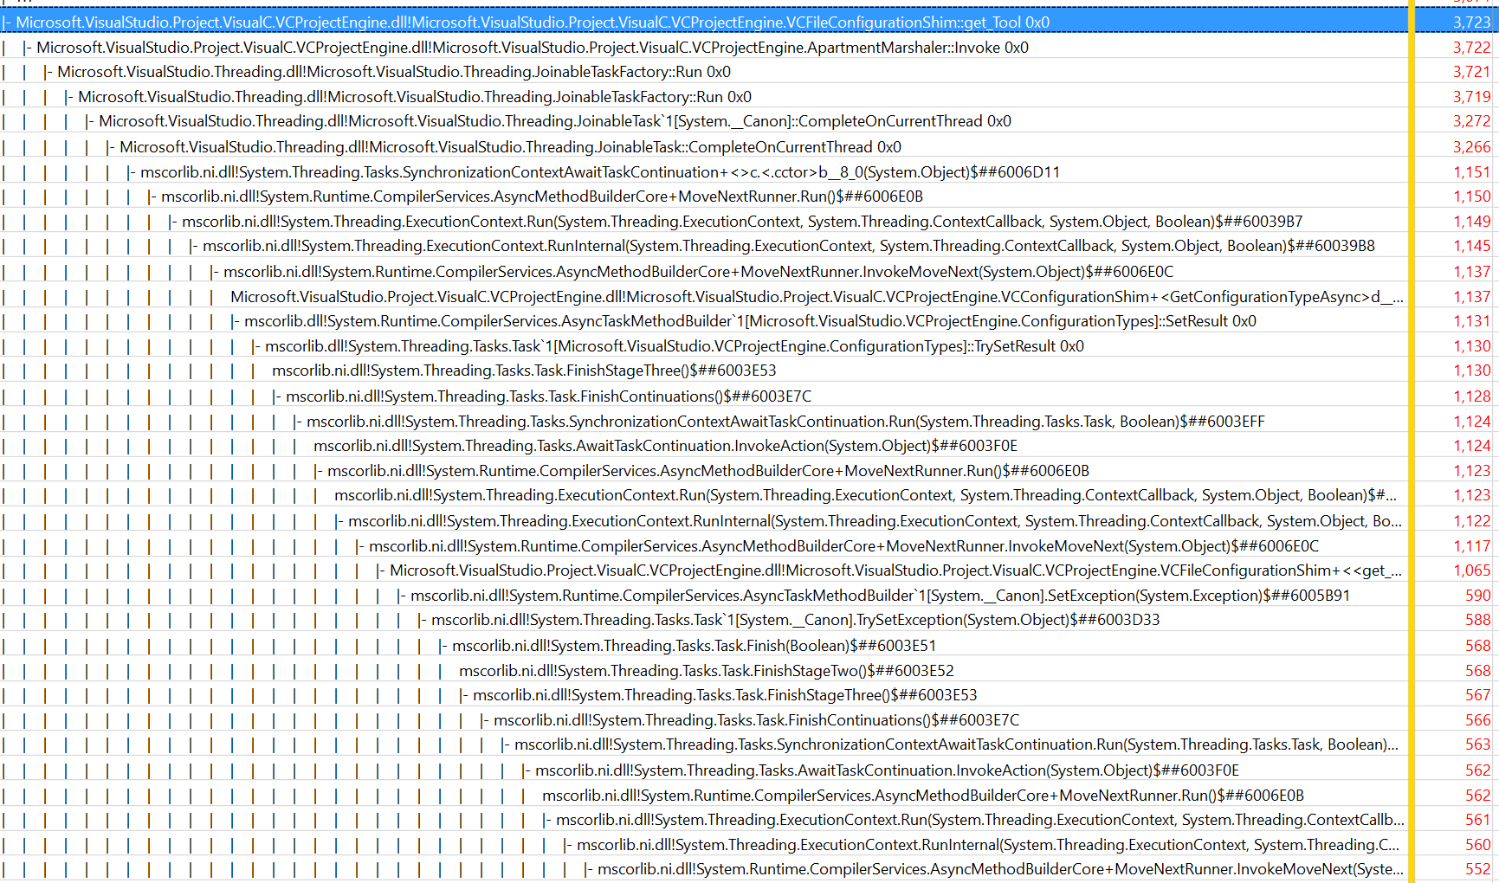Click the 3,272 sample count value
Image resolution: width=1499 pixels, height=883 pixels.
[x=1472, y=121]
